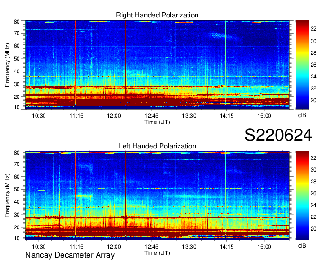Click the 10:30 tick label on Right Handed plot
322x261 pixels.
[39, 116]
